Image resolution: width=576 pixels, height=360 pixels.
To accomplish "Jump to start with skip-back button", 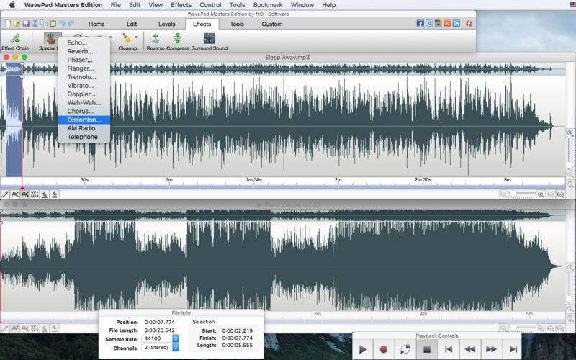I will tap(448, 349).
